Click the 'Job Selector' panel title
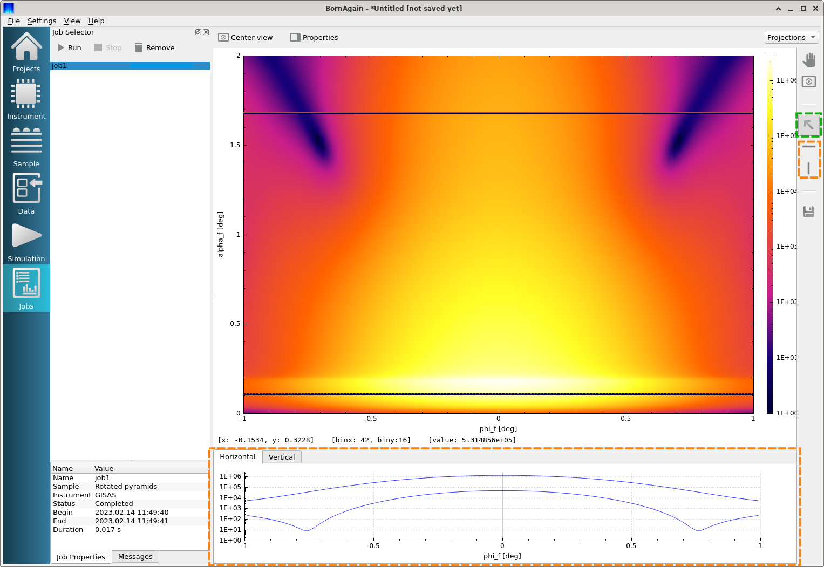 tap(73, 32)
